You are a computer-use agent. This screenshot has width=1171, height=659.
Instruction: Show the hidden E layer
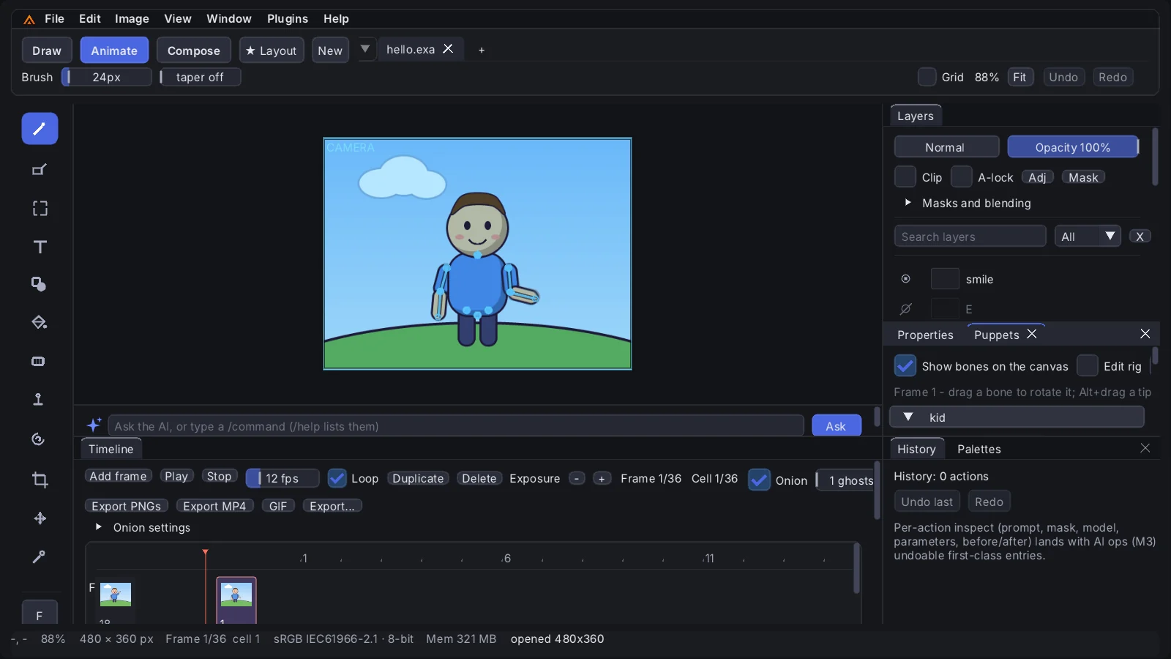tap(906, 309)
